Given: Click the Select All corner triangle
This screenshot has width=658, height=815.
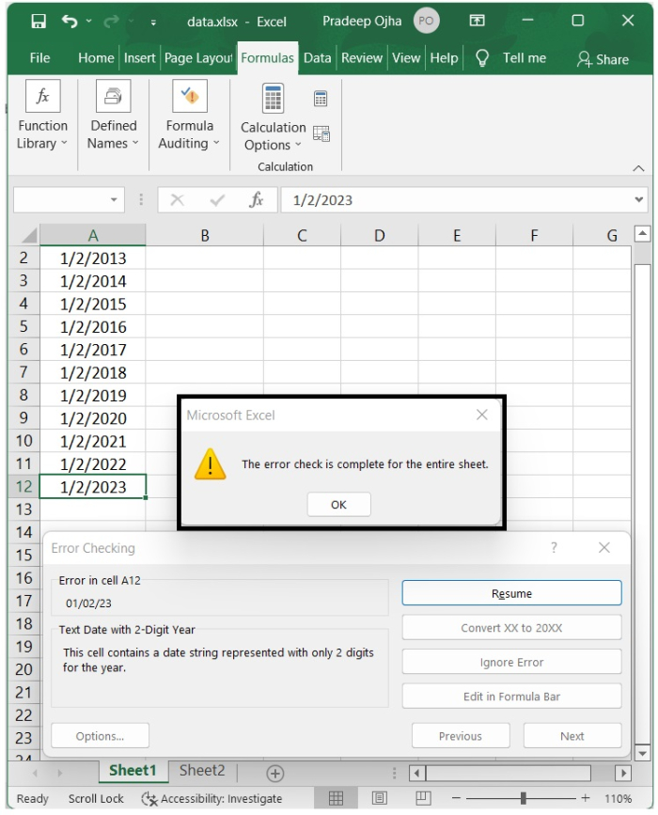Looking at the screenshot, I should coord(28,235).
